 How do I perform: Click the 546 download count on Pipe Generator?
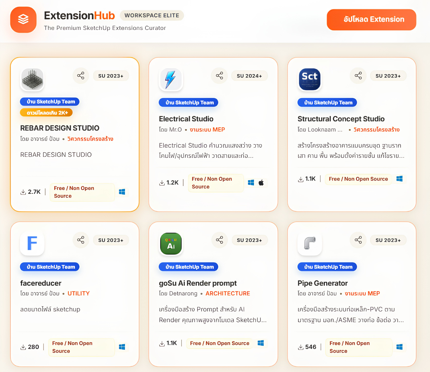(307, 347)
